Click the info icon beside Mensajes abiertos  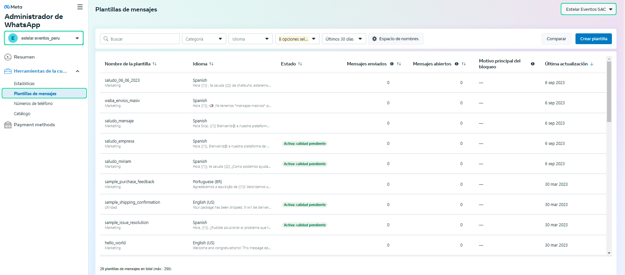[456, 64]
